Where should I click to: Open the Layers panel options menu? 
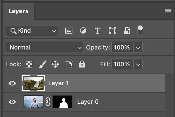point(168,11)
